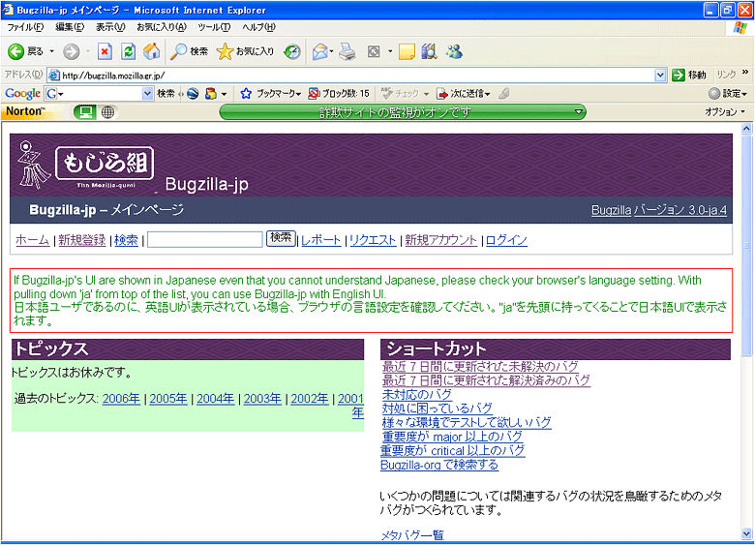Click the popup blocker count icon
Viewport: 755px width, 545px height.
coord(314,93)
